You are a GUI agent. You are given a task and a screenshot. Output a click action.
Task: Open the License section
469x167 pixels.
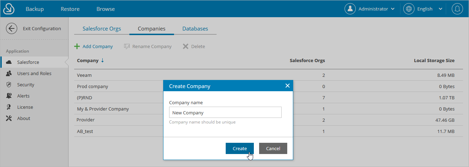click(34, 107)
